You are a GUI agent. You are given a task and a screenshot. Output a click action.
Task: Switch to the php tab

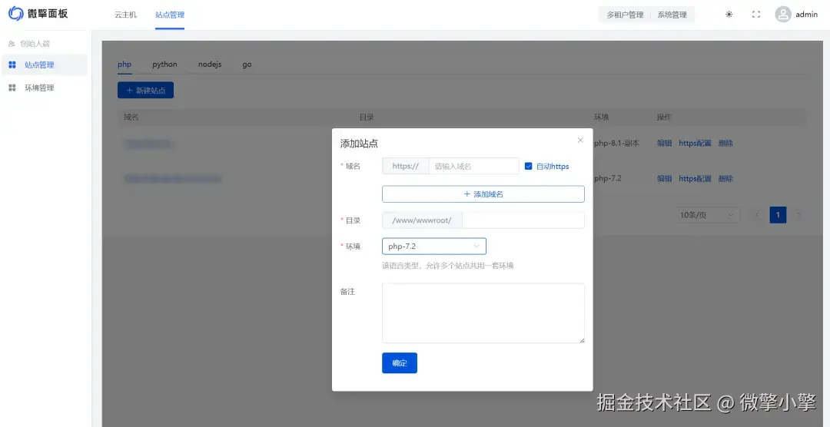[124, 65]
